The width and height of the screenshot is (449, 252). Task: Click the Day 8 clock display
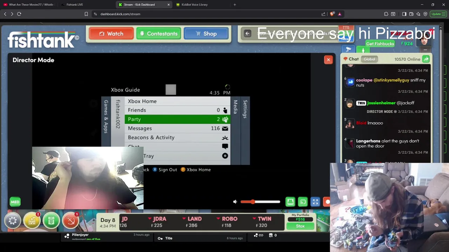tap(108, 223)
